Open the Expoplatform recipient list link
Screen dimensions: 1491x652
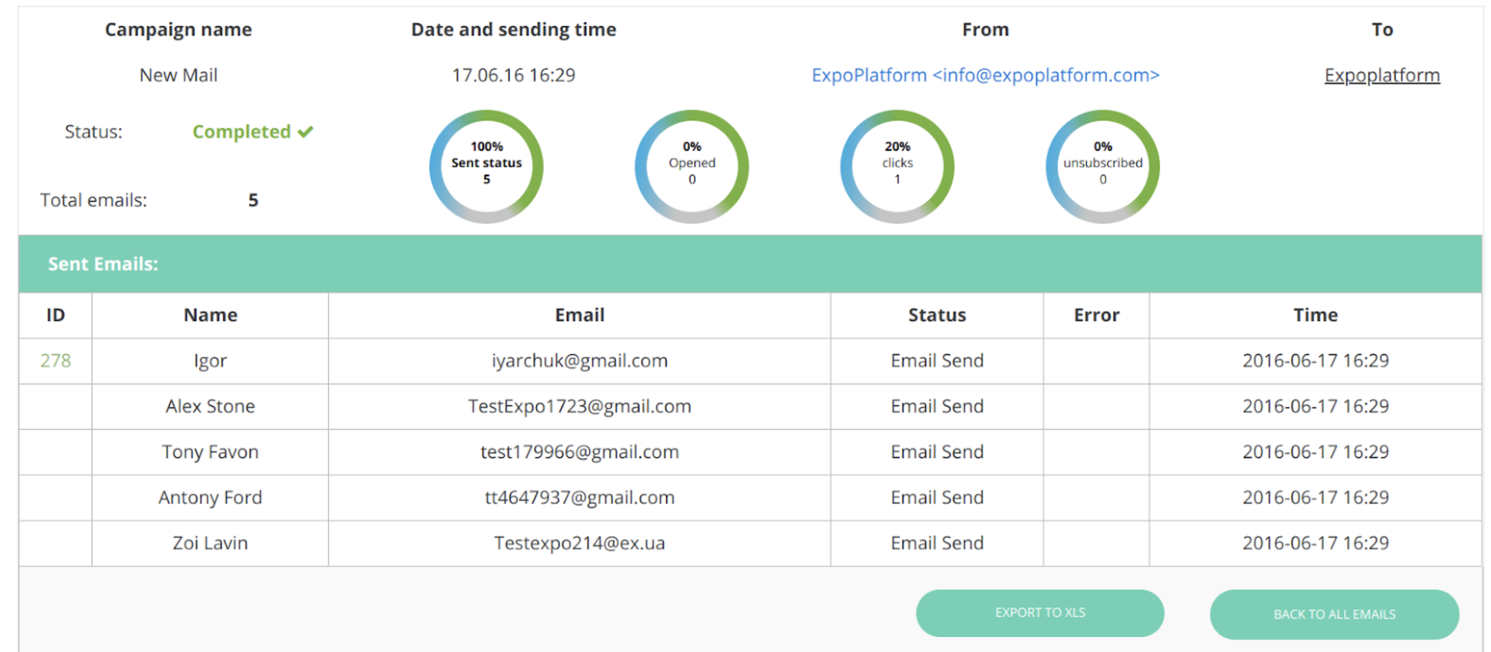click(1382, 75)
